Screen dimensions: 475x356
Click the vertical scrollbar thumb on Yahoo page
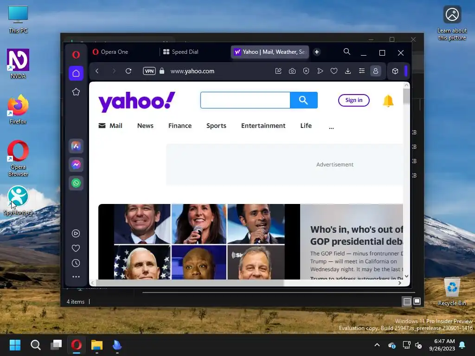[406, 95]
